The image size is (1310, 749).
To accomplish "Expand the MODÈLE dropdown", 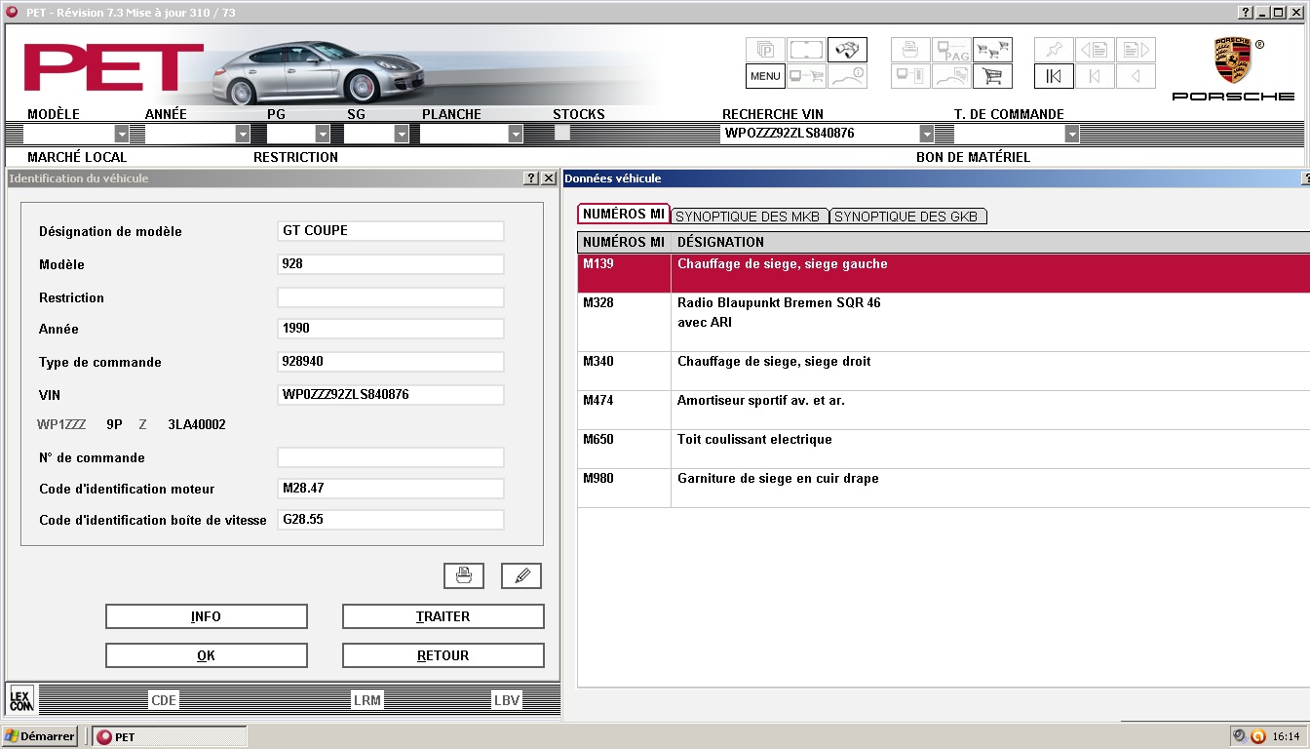I will click(x=122, y=134).
